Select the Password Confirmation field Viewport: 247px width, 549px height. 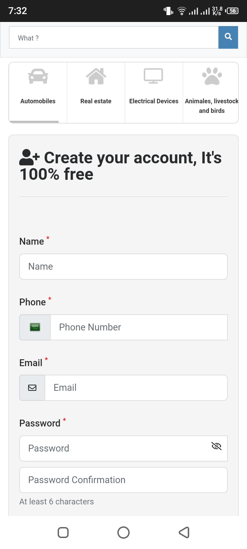click(123, 480)
